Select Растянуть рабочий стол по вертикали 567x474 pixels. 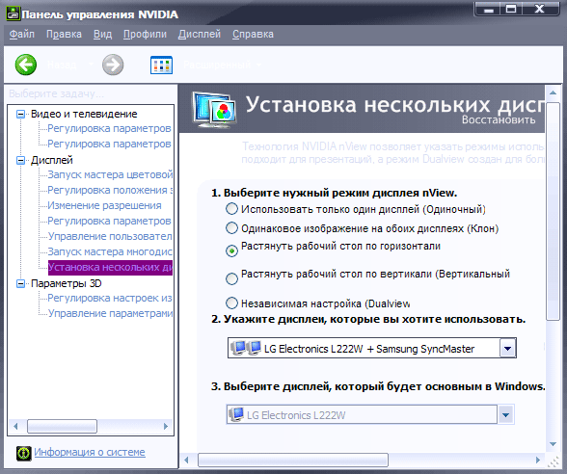point(231,278)
